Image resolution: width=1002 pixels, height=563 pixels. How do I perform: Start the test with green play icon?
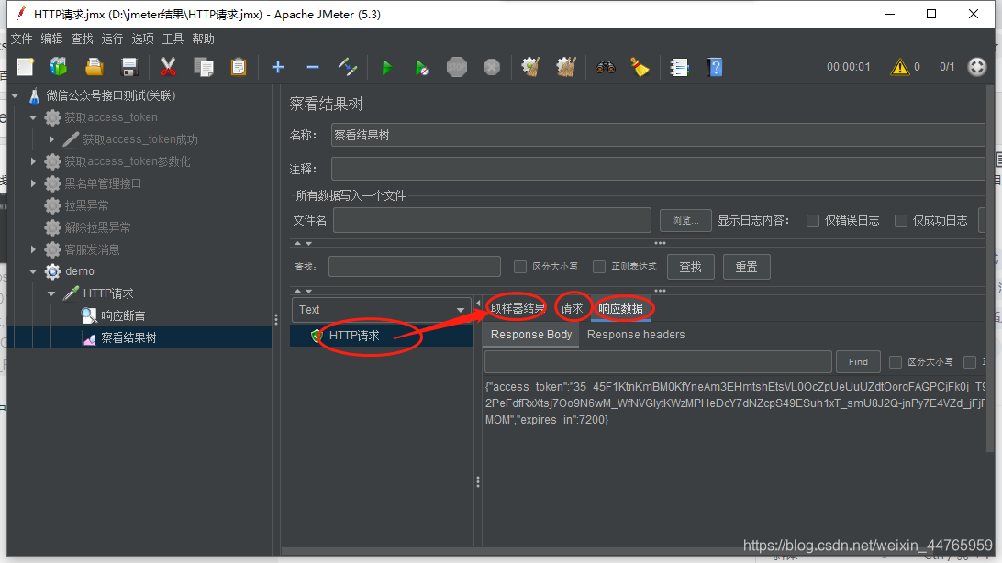pyautogui.click(x=386, y=67)
